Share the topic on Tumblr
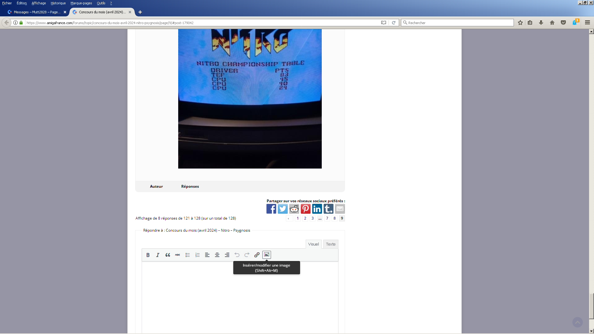Viewport: 594px width, 334px height. click(329, 209)
